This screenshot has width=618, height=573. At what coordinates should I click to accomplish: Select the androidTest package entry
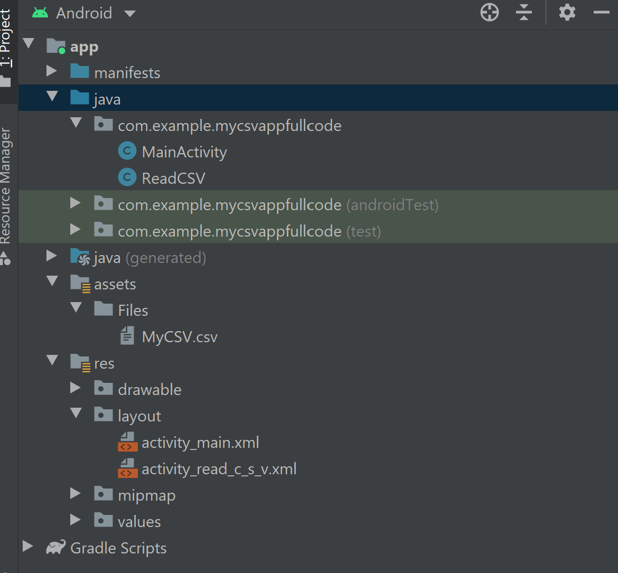point(278,205)
